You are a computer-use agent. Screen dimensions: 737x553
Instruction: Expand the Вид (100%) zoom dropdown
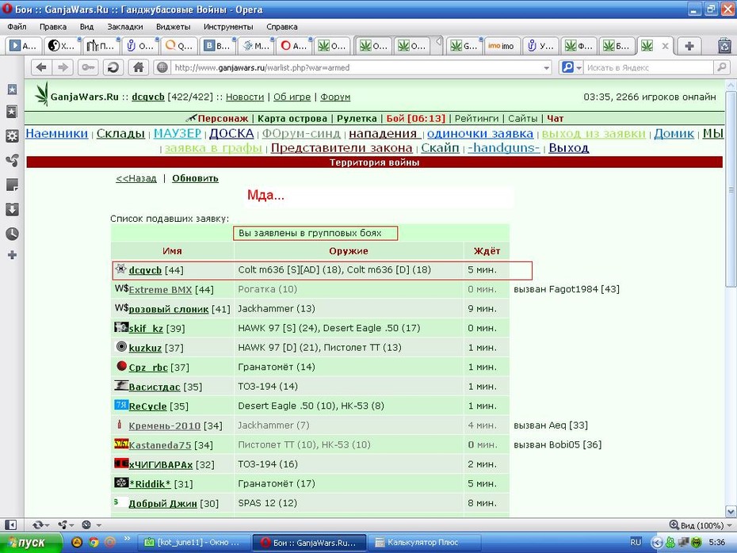(730, 525)
